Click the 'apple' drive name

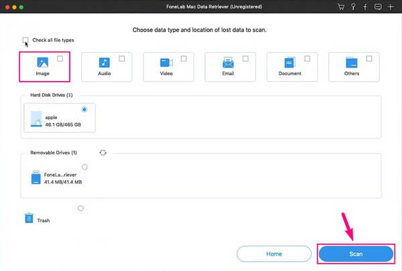(x=52, y=118)
